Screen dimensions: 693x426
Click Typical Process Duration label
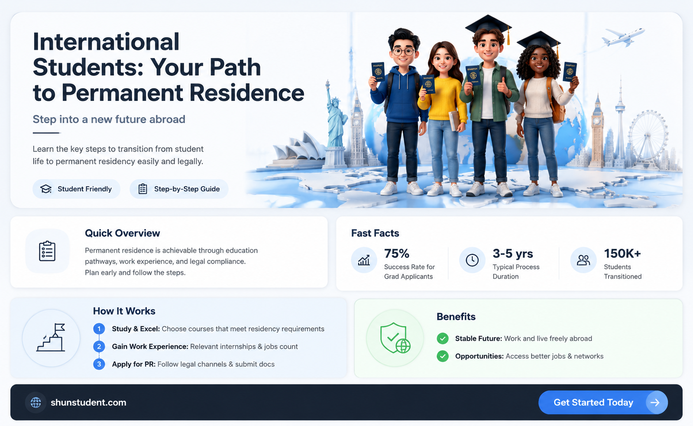point(516,272)
